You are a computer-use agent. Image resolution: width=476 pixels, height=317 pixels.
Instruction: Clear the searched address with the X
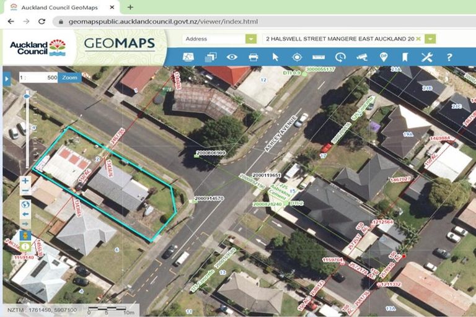(418, 38)
